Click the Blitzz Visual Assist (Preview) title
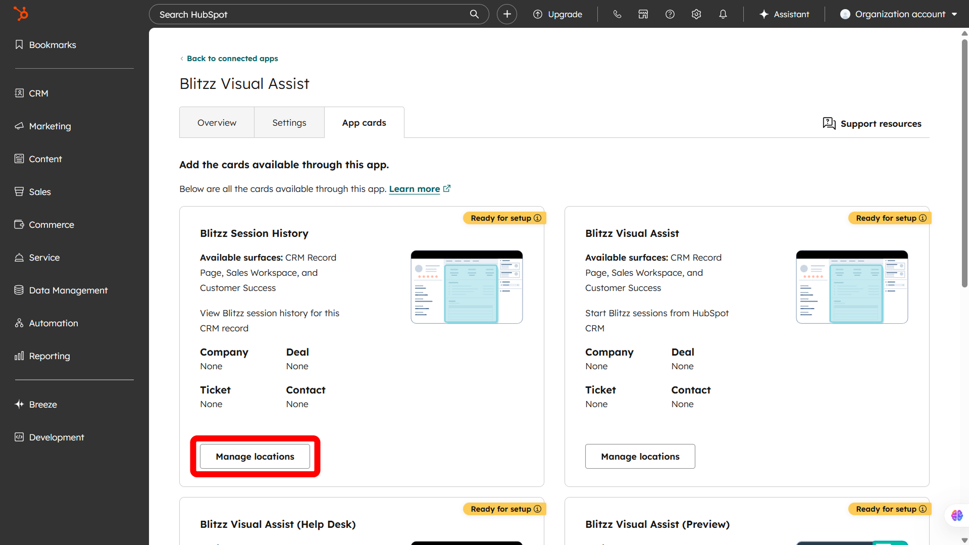 pos(657,524)
